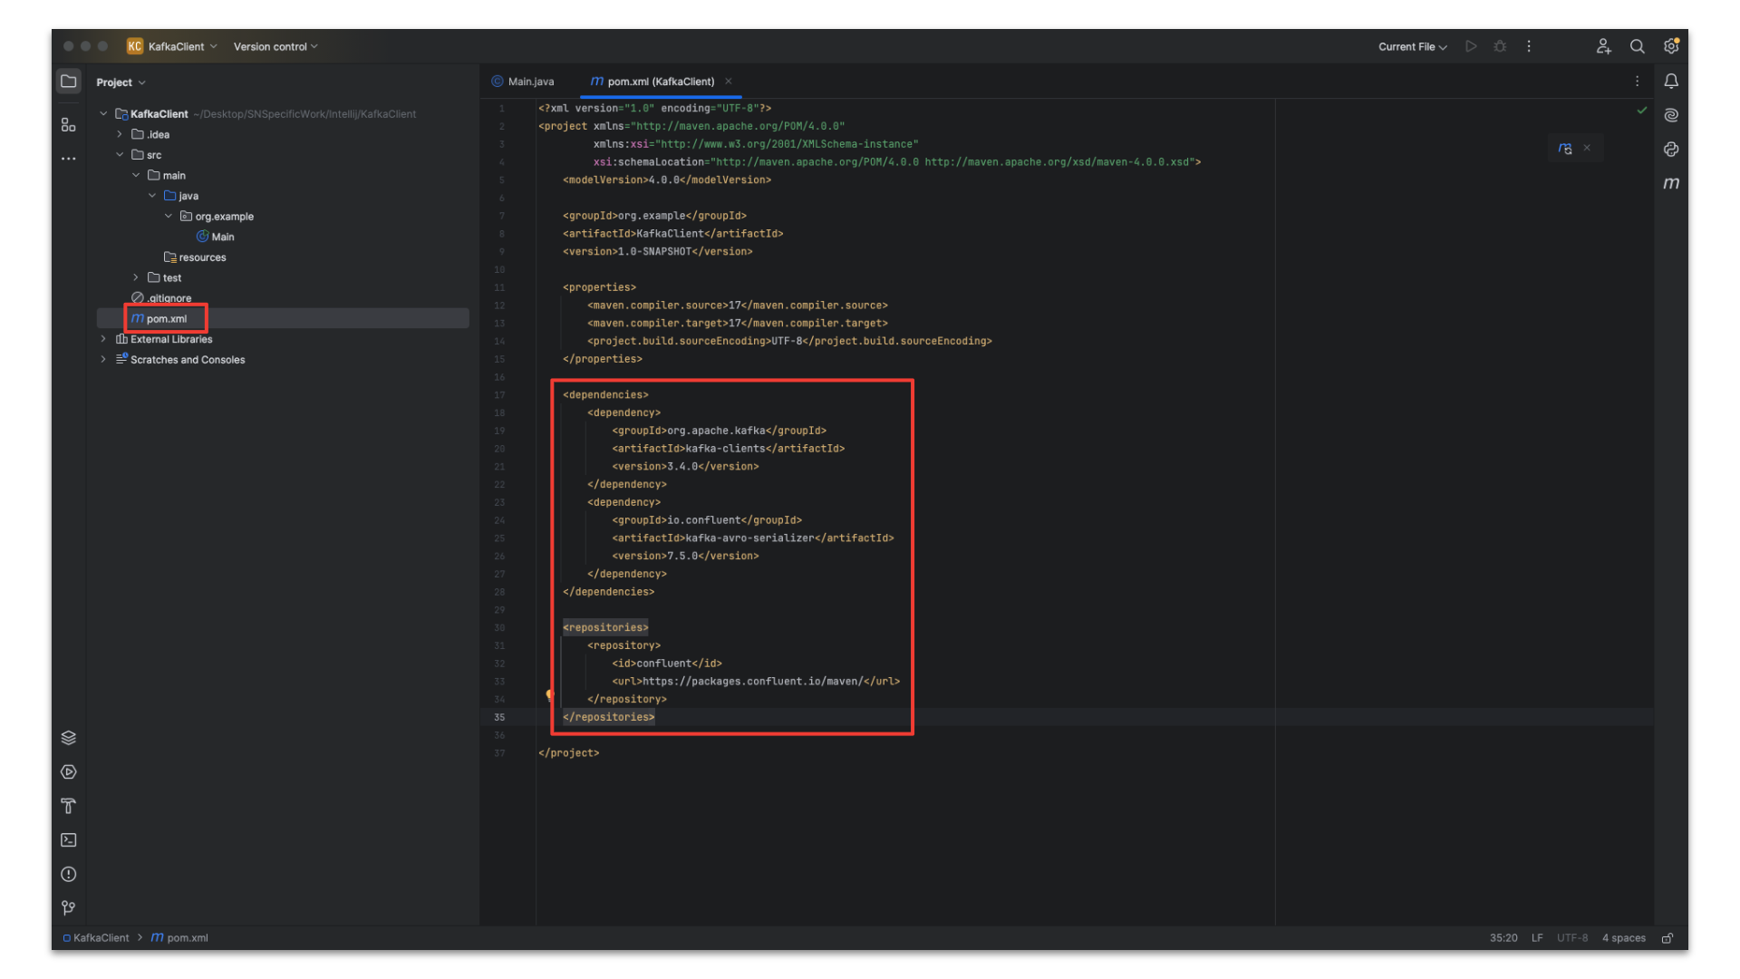Open the Current File run configuration dropdown
This screenshot has height=979, width=1740.
tap(1412, 46)
